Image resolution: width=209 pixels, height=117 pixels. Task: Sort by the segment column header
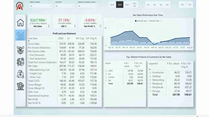(153, 64)
